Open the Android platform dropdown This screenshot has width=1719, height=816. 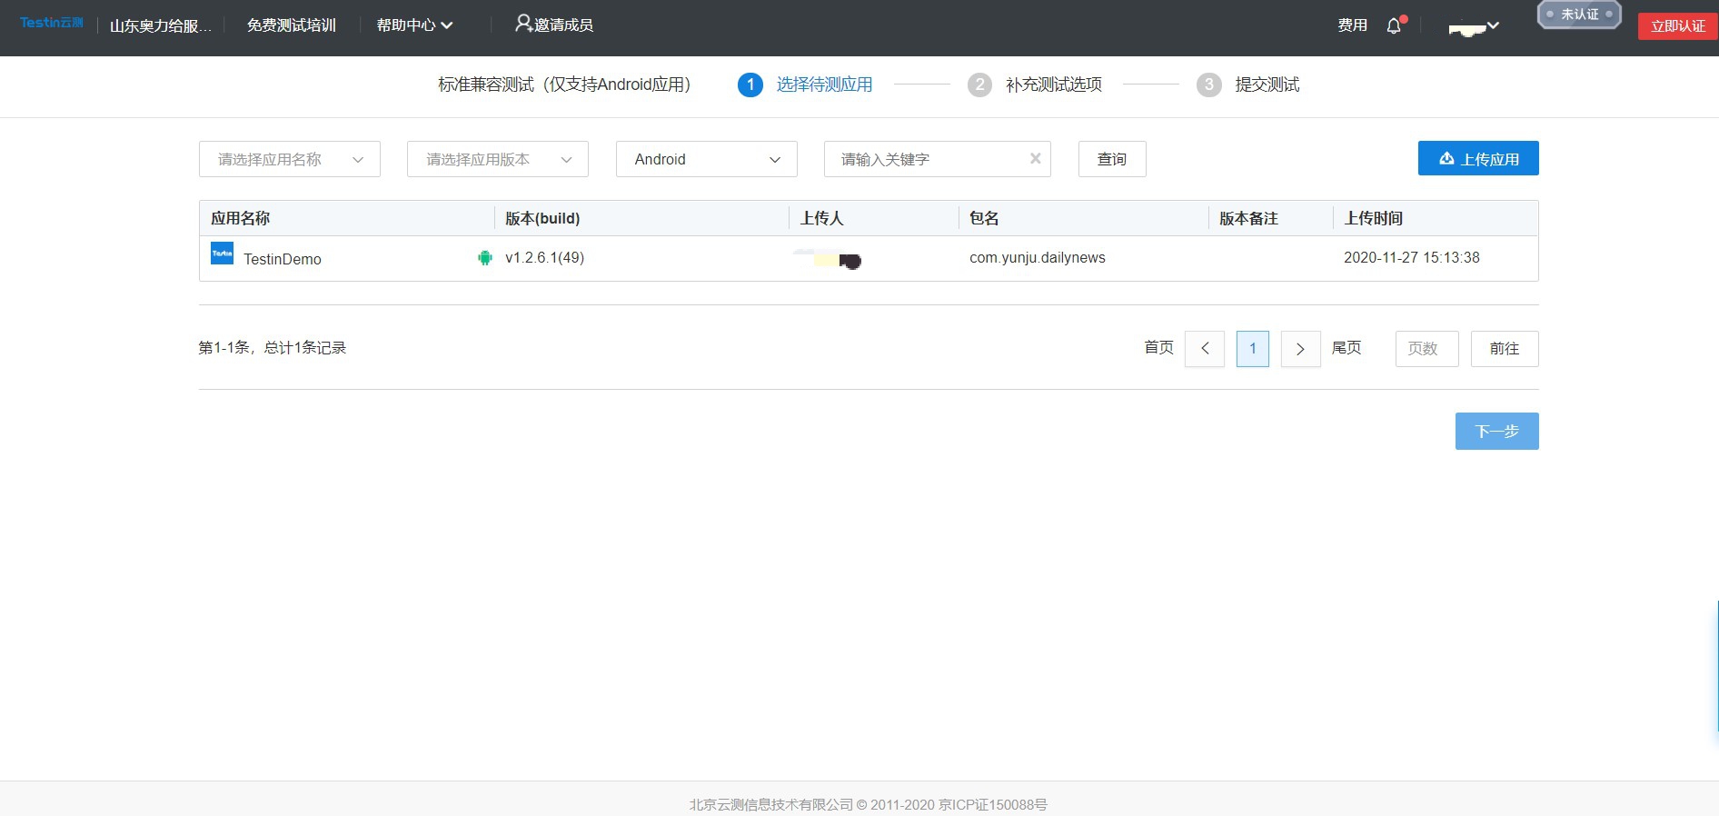(707, 159)
